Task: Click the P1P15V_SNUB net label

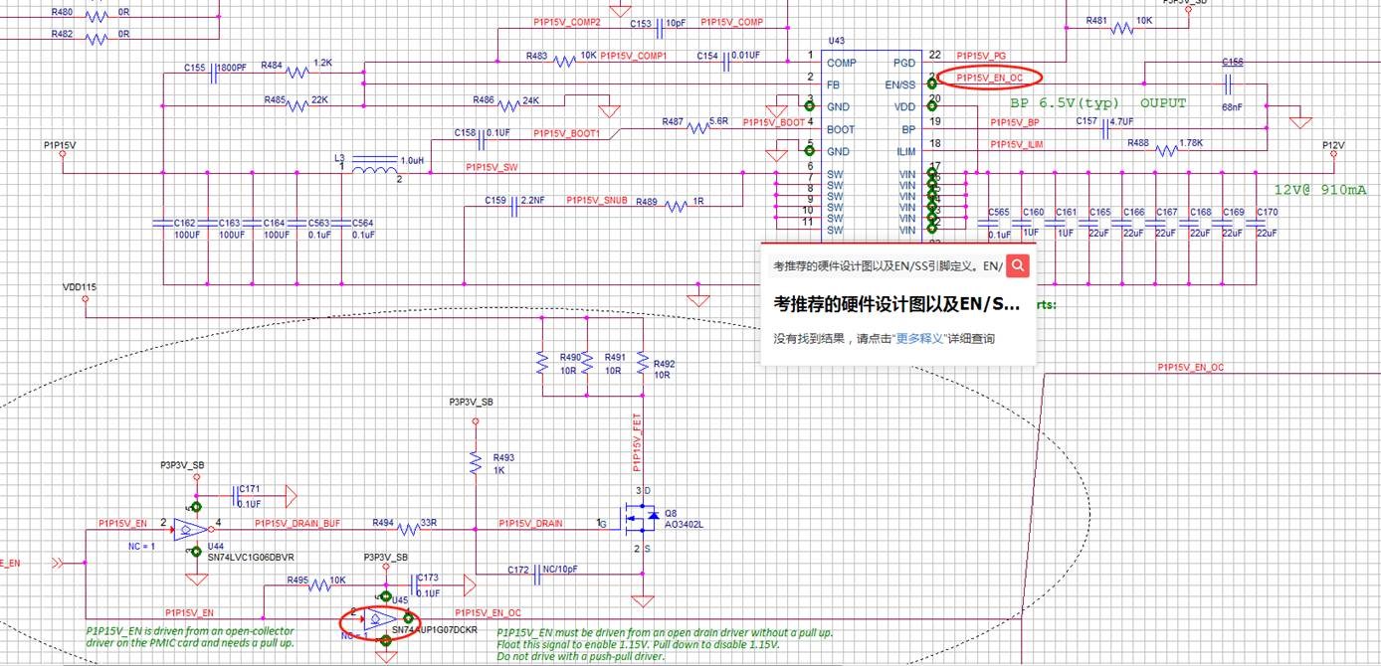Action: click(x=596, y=200)
